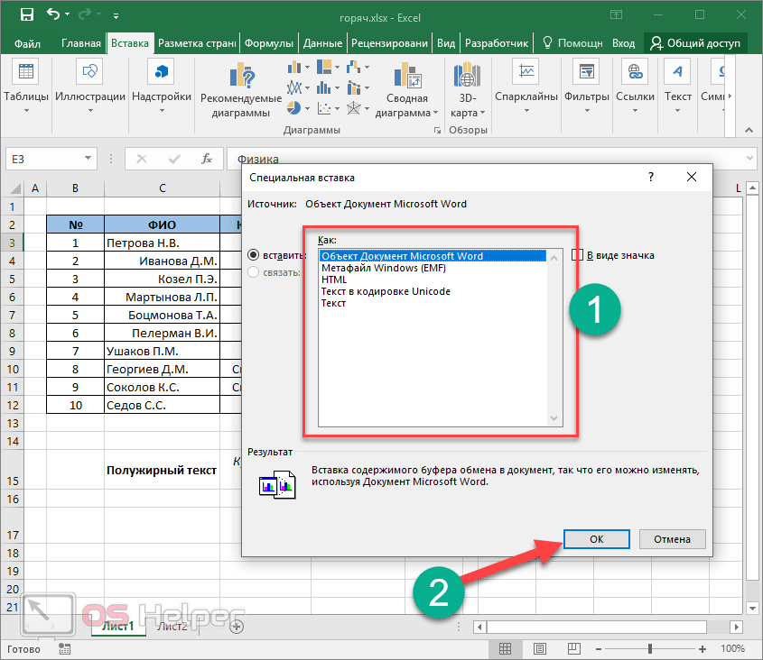The width and height of the screenshot is (763, 660).
Task: Click the Отмена cancel button
Action: (671, 539)
